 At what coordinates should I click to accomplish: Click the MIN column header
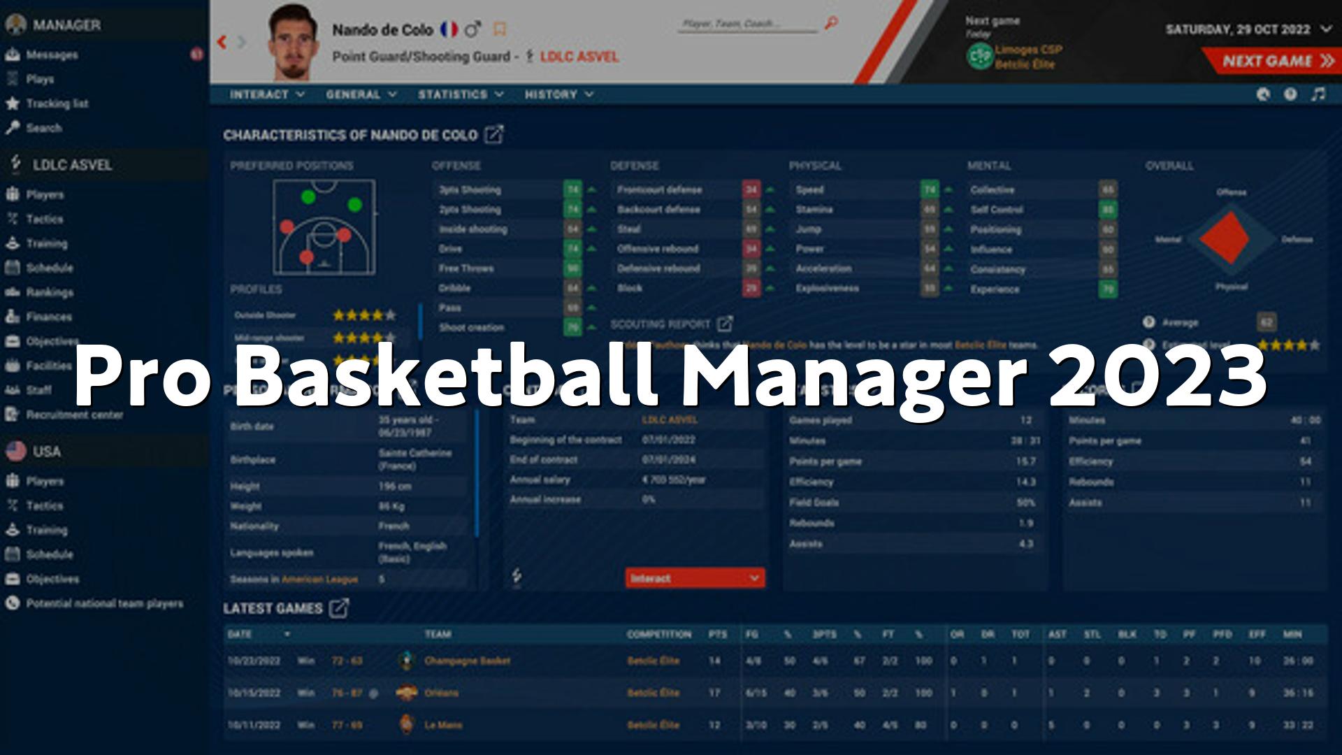tap(1292, 634)
